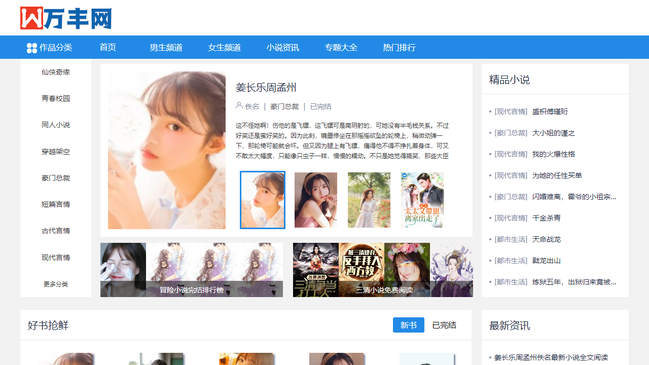Open the 穿越架空 sidebar category
649x365 pixels.
(56, 152)
